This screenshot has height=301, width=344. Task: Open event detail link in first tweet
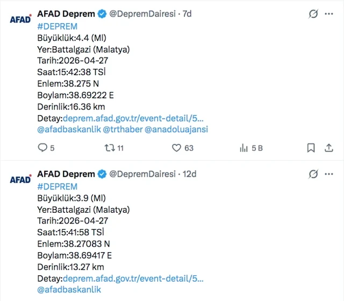point(133,118)
